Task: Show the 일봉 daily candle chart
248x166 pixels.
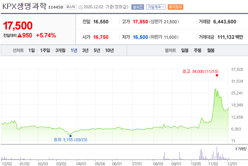Action: pos(185,50)
